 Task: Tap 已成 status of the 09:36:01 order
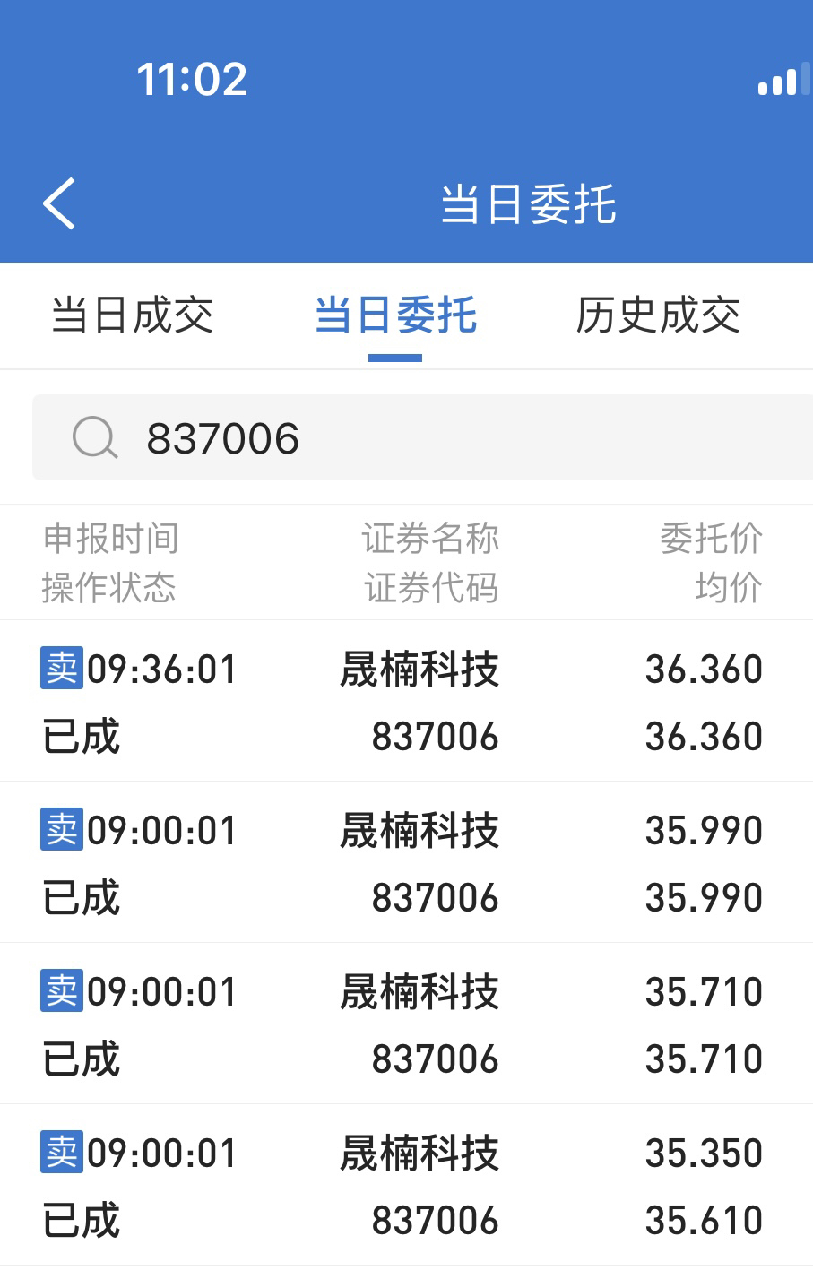(x=81, y=737)
